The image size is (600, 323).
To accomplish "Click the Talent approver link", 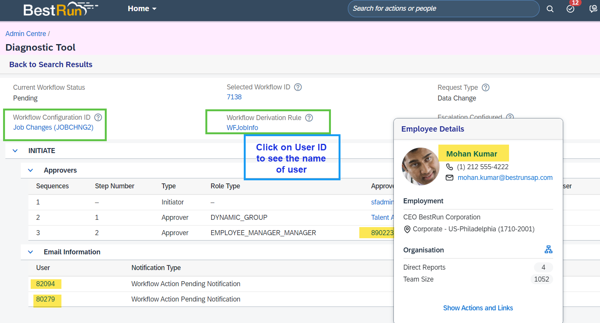I will (382, 218).
